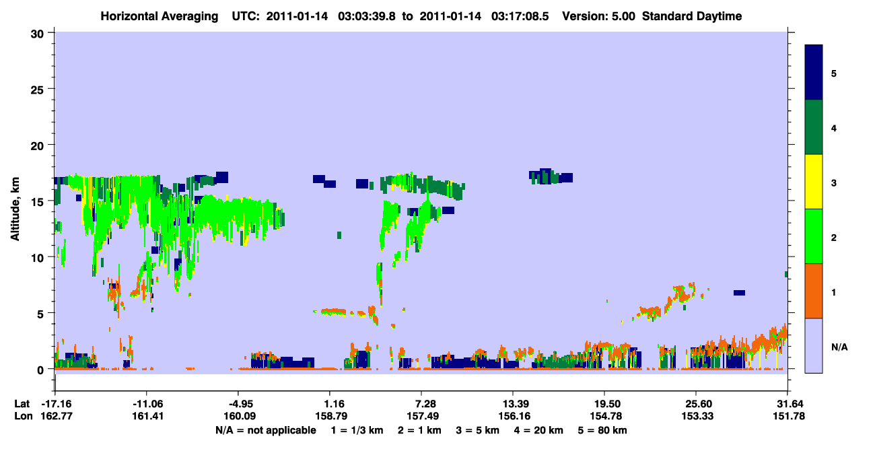
Task: Click the dark green colorbar segment labeled 4
Action: pyautogui.click(x=814, y=127)
